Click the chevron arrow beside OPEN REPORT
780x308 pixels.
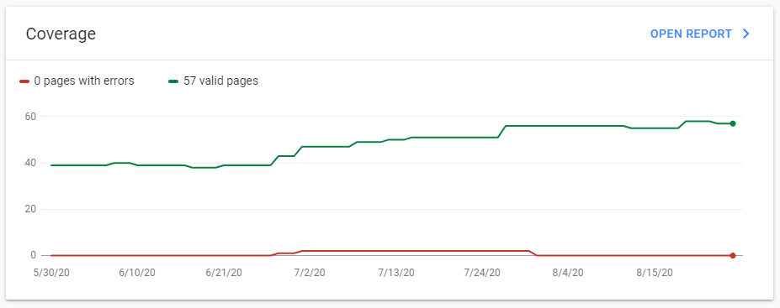click(746, 34)
